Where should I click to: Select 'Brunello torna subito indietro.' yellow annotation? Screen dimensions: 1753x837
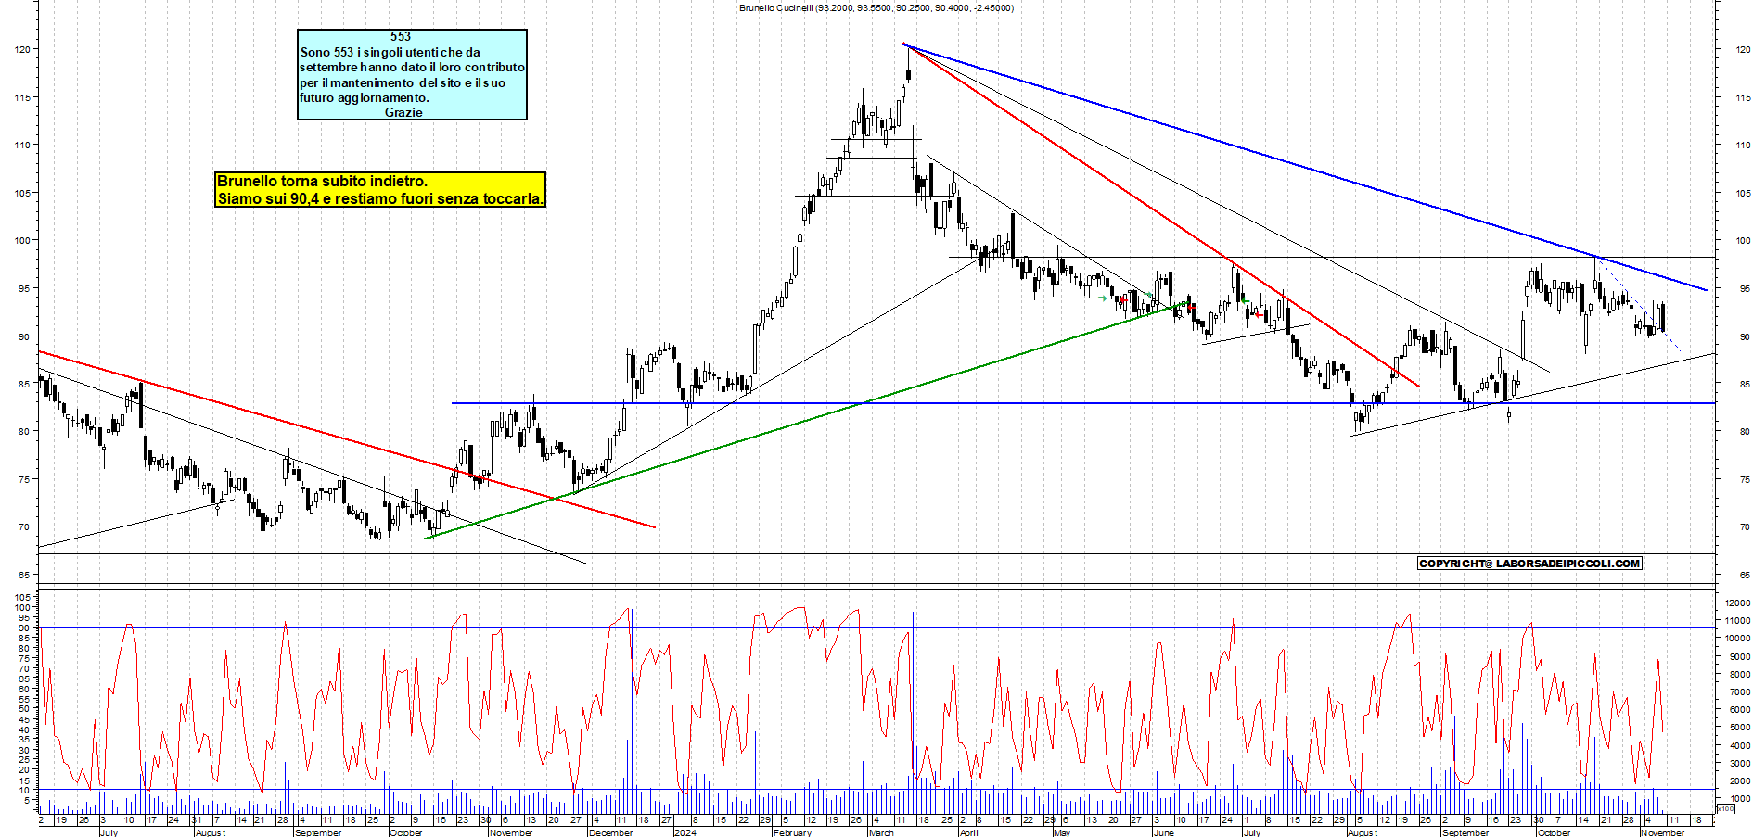322,181
